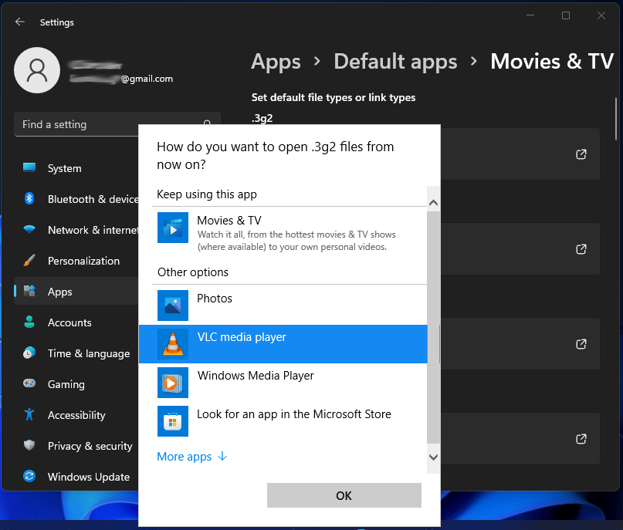Click the Photos app icon
Viewport: 623px width, 530px height.
[172, 306]
